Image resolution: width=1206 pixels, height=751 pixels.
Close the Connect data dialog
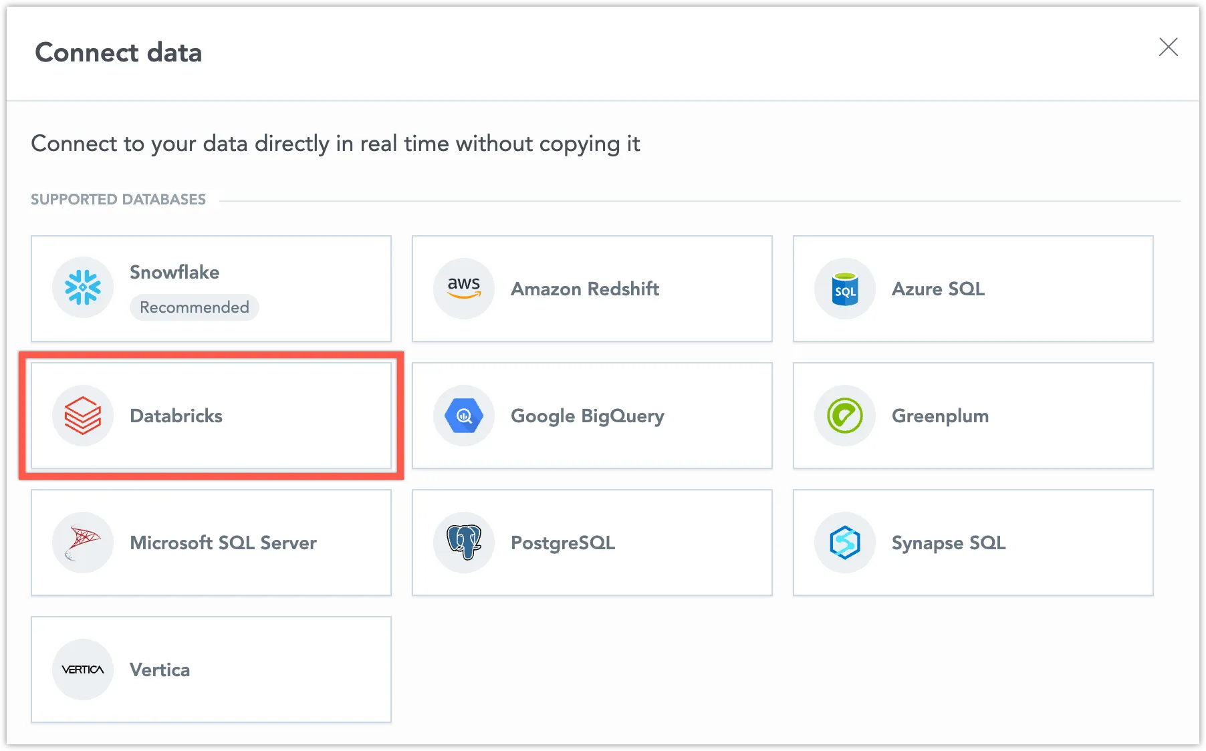(x=1169, y=47)
